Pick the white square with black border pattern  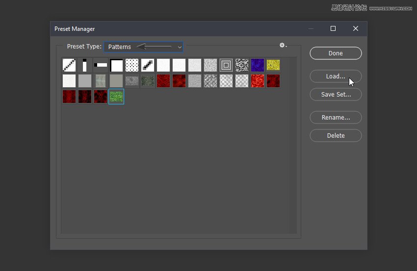pyautogui.click(x=116, y=65)
